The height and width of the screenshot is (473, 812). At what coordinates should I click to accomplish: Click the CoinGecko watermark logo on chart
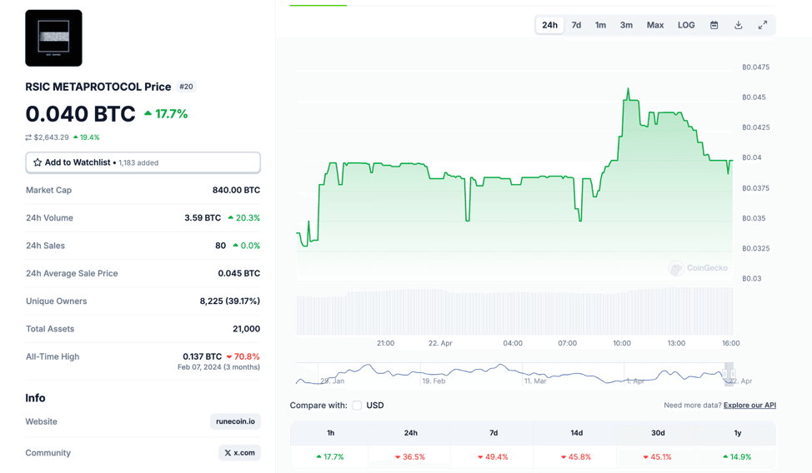(x=676, y=268)
